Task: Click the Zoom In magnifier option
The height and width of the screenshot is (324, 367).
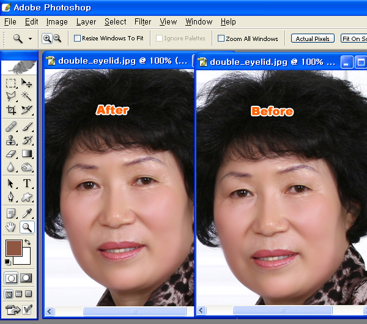Action: pos(47,39)
